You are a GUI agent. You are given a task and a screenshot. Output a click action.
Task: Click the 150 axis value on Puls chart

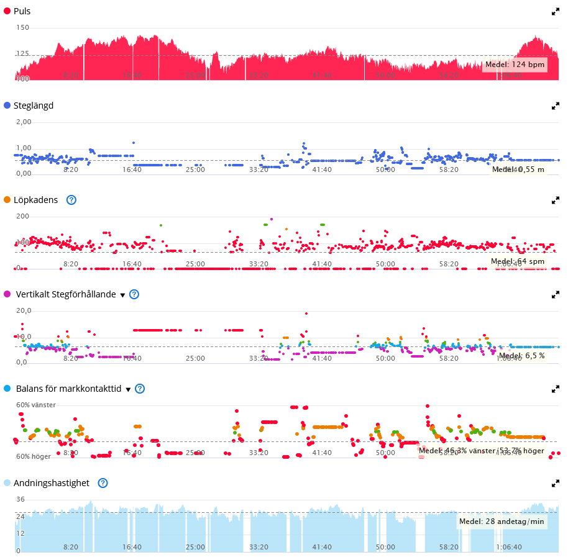tap(22, 27)
